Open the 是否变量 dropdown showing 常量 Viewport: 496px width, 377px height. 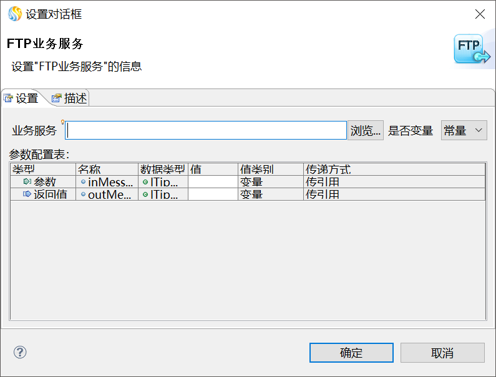[464, 130]
